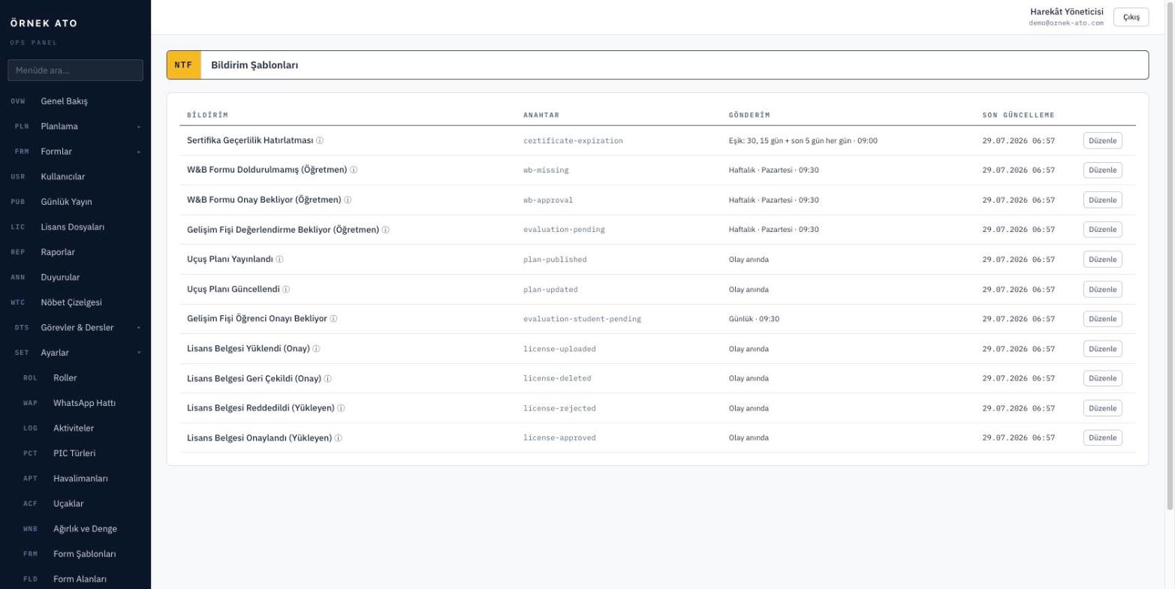The width and height of the screenshot is (1175, 589).
Task: Click info icon beside Gelişim Fişi Öğrenci Onayı Bekliyor
Action: coord(333,319)
